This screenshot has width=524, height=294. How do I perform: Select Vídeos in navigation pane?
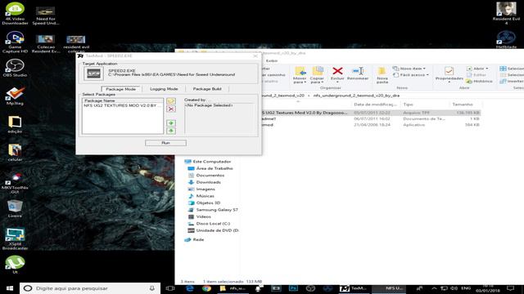tap(201, 216)
